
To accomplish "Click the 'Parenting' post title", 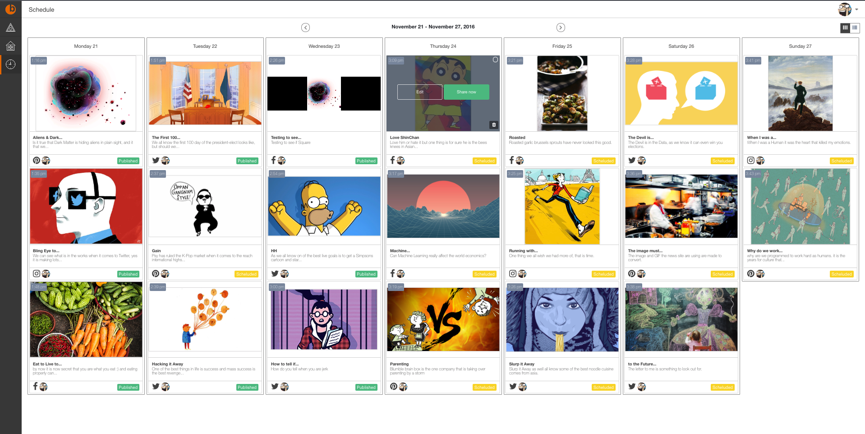I will (x=399, y=364).
